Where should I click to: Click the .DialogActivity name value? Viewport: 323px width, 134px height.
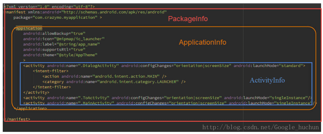coord(98,66)
